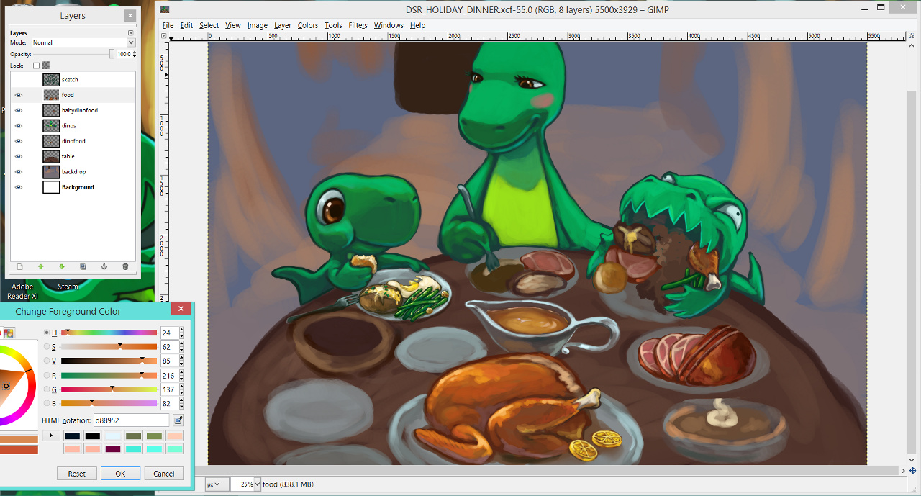The height and width of the screenshot is (496, 921).
Task: Open the Help menu
Action: (x=417, y=25)
